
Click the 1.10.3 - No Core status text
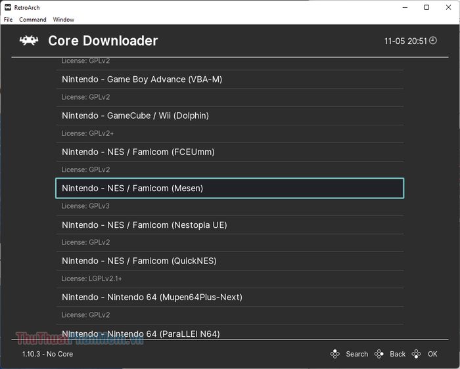pos(47,354)
